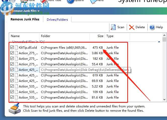
Task: Click the Unneeded Files in C:\ group label
Action: click(x=28, y=42)
